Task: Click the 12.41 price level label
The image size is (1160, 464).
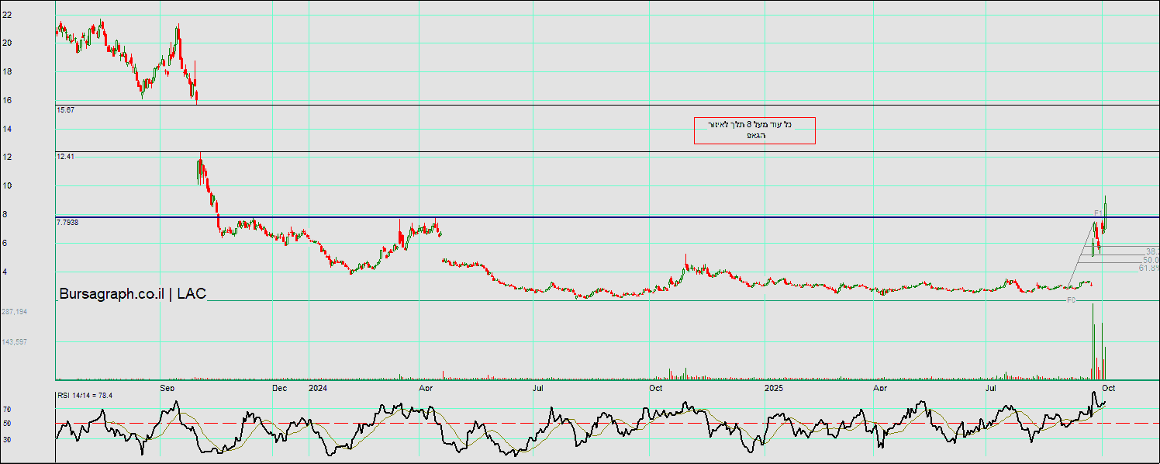Action: 64,157
